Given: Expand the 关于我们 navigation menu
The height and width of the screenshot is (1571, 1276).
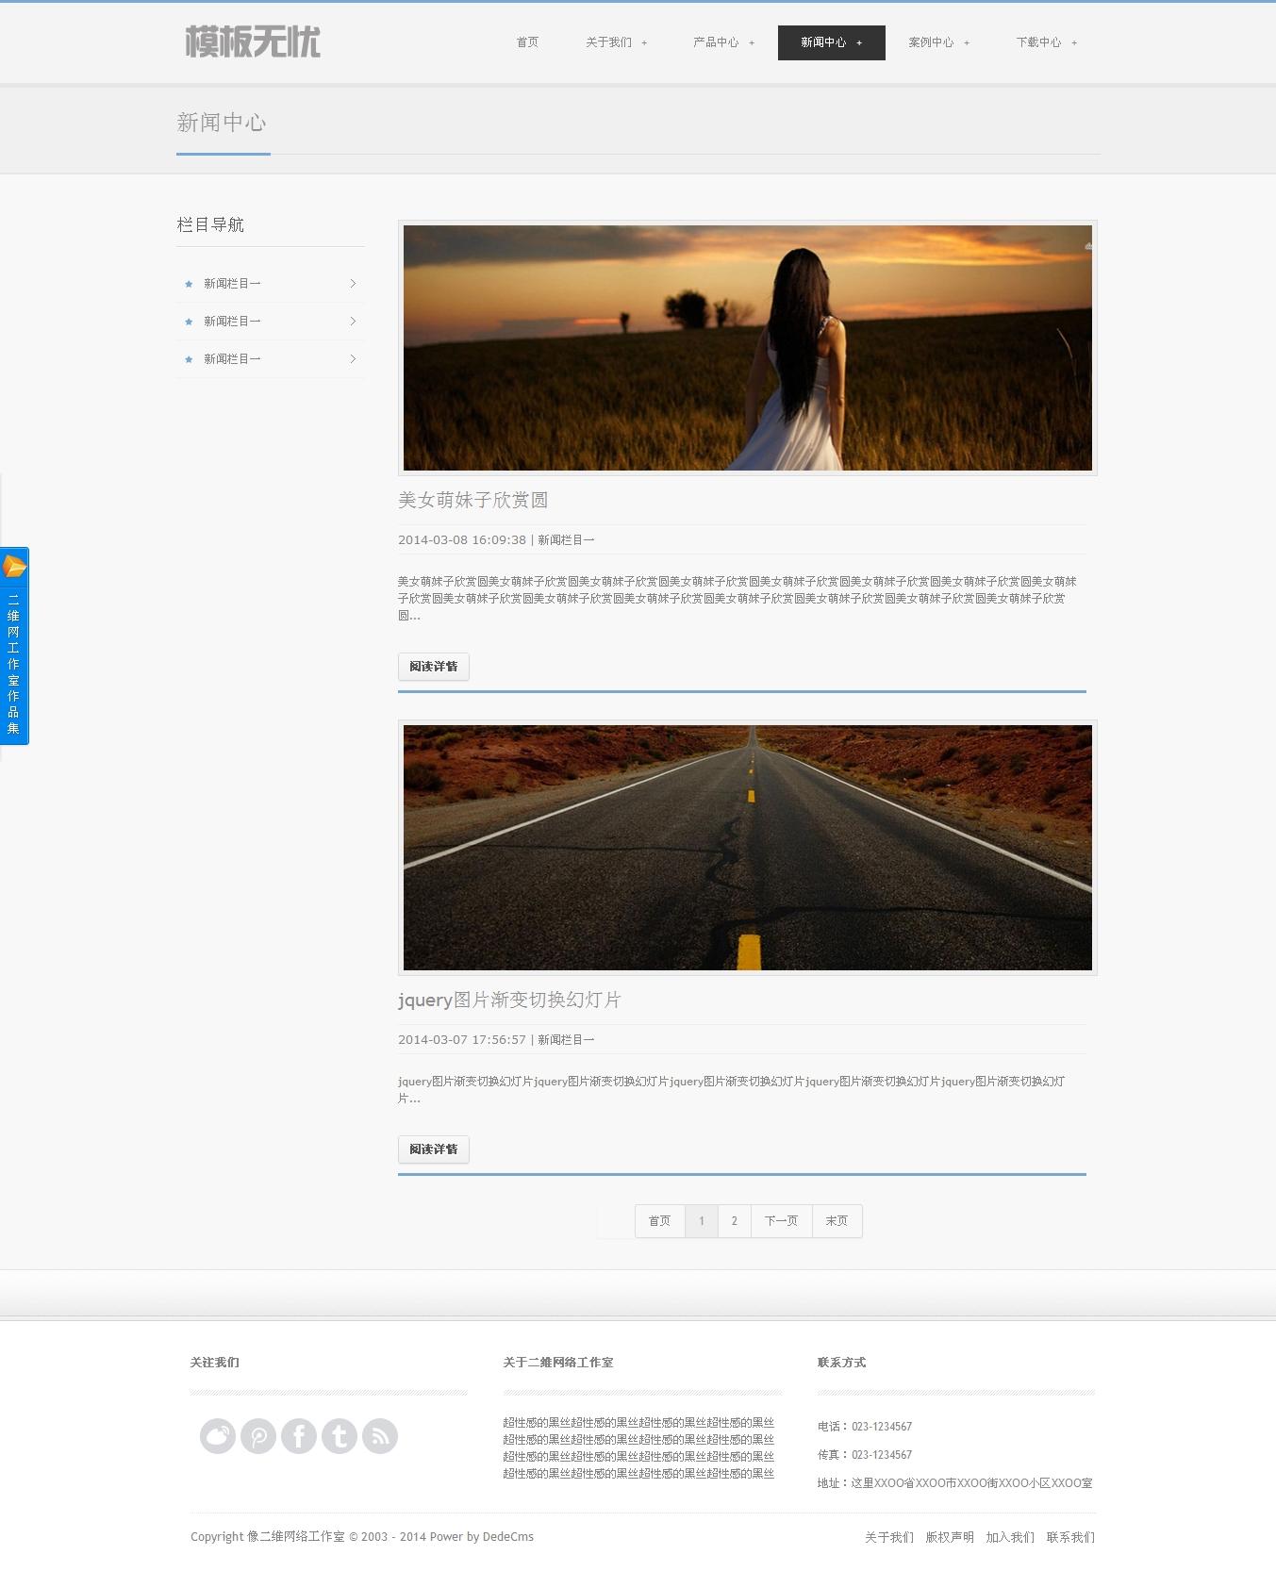Looking at the screenshot, I should point(616,42).
